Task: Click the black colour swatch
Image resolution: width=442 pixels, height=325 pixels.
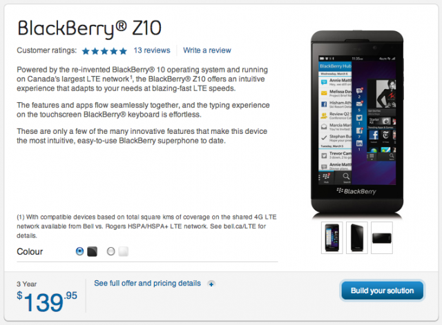Action: 92,251
